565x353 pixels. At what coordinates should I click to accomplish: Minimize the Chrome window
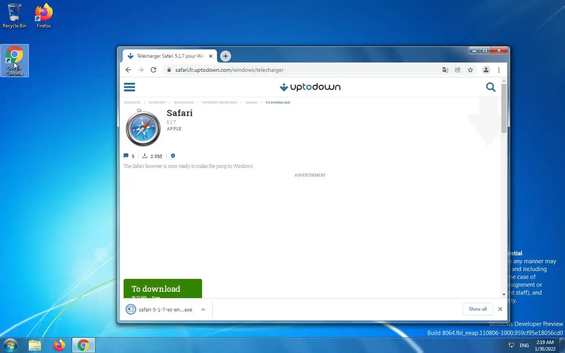pyautogui.click(x=474, y=50)
